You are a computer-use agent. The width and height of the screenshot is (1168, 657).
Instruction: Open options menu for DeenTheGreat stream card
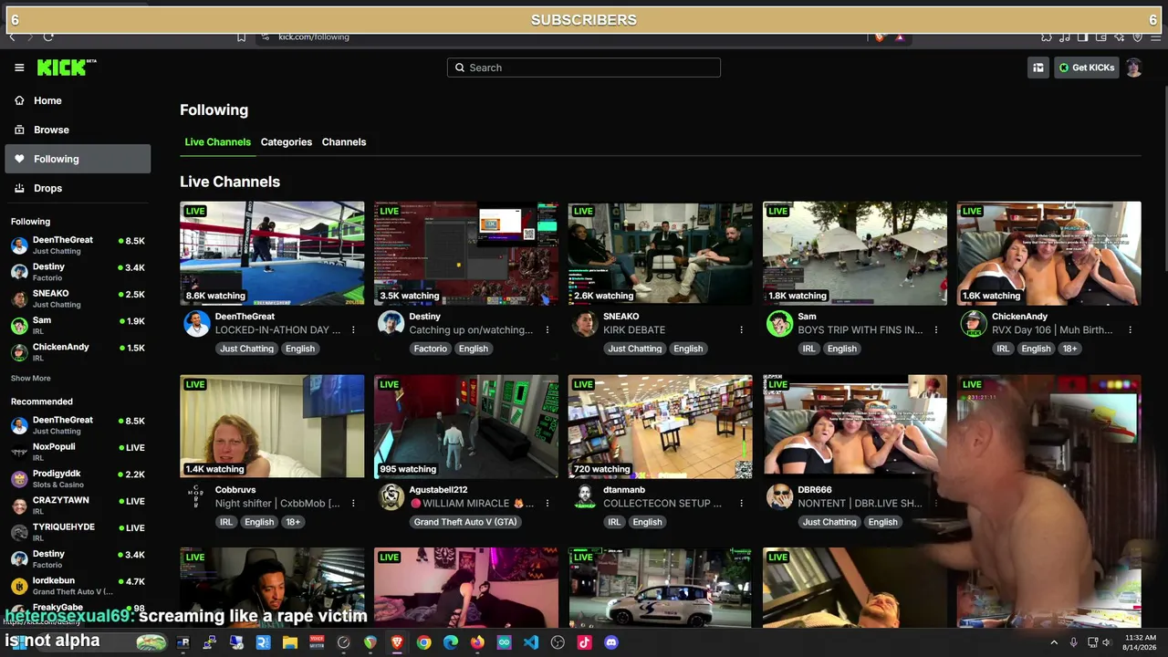coord(353,329)
